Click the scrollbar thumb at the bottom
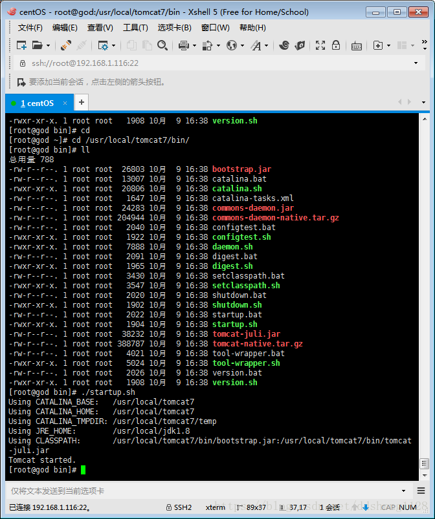 pos(425,463)
